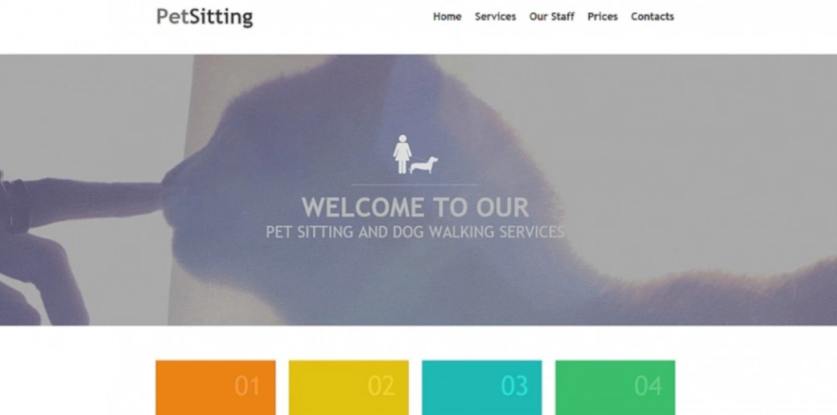Click the number 01 label

(247, 386)
